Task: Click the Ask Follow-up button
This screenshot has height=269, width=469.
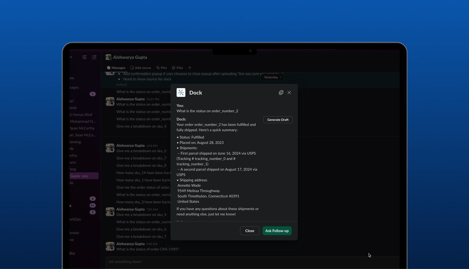Action: tap(277, 231)
